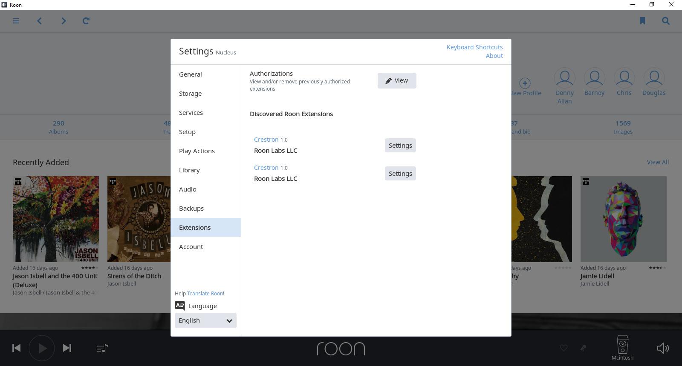Open the Storage settings tab
682x366 pixels.
[206, 94]
